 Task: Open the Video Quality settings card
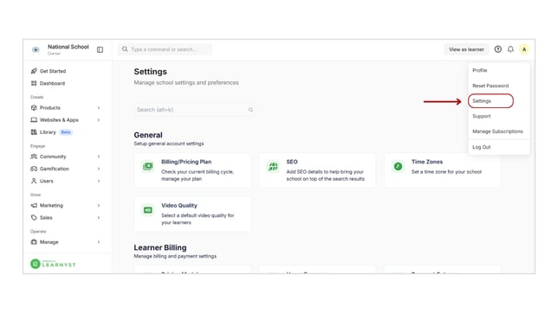[192, 214]
